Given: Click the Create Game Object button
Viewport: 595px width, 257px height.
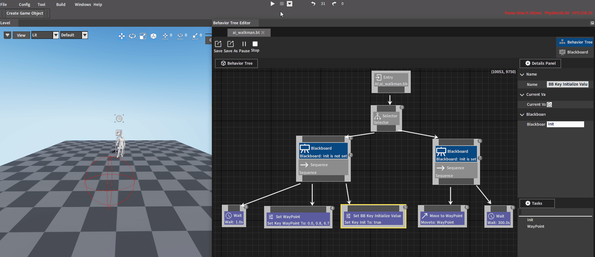Looking at the screenshot, I should [25, 13].
